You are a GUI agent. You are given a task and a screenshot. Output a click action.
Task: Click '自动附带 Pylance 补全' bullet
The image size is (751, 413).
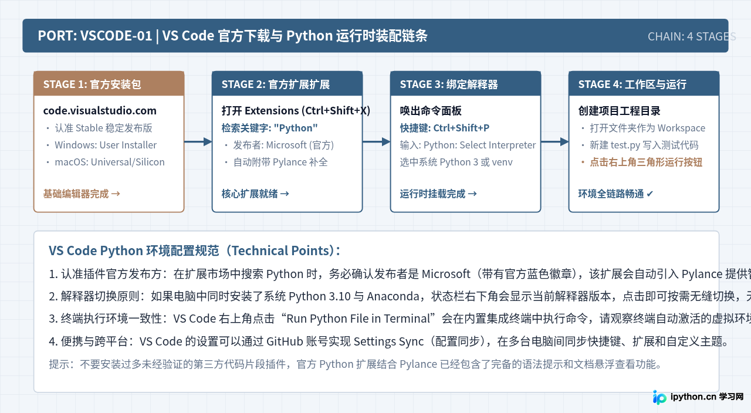coord(275,162)
